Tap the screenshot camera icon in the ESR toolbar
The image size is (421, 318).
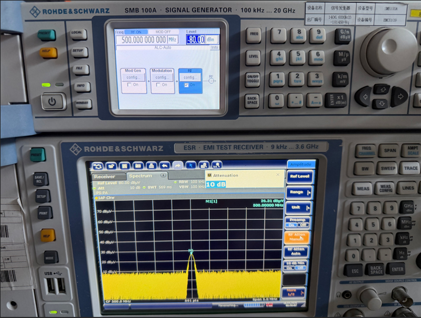pyautogui.click(x=138, y=166)
